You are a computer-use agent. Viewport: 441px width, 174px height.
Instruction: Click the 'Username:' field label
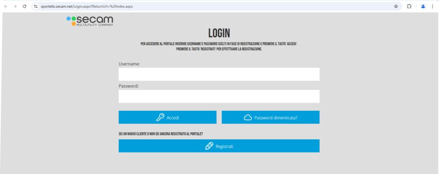(x=130, y=64)
